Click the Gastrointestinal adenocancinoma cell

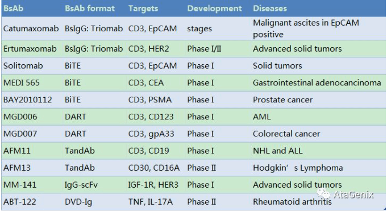tap(317, 83)
